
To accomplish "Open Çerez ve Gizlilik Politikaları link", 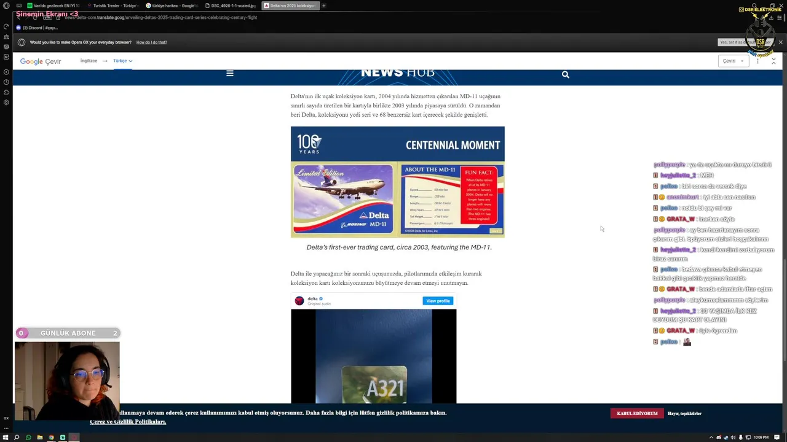I will click(x=128, y=422).
